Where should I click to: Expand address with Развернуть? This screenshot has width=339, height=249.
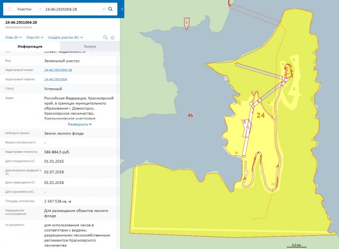click(80, 124)
